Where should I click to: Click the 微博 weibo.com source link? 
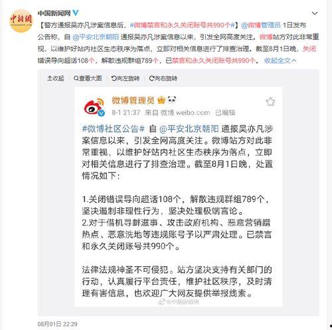(x=185, y=112)
